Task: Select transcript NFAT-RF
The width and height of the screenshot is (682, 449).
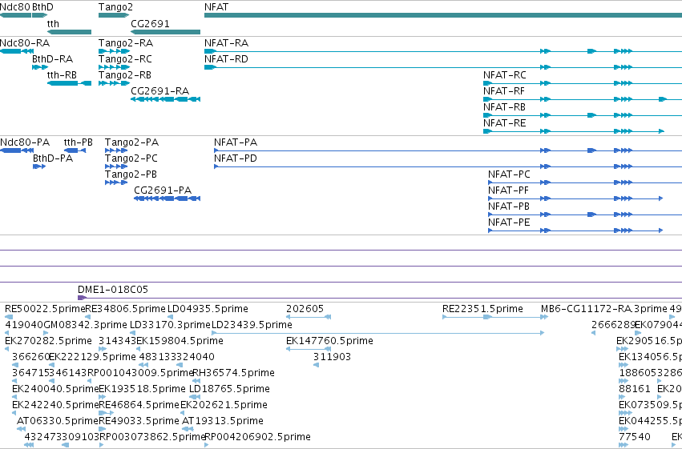Action: pos(503,91)
